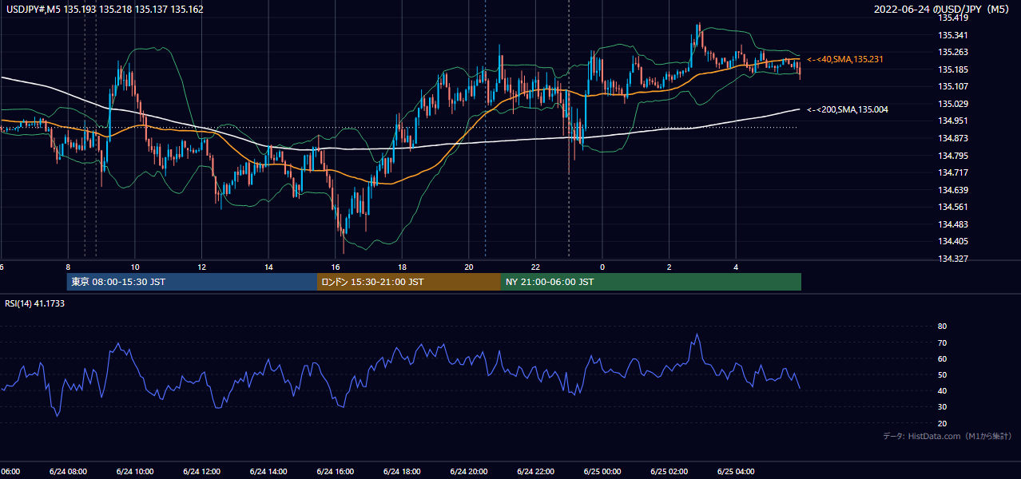The width and height of the screenshot is (1021, 479).
Task: Click the 134.561 price axis label
Action: [x=953, y=207]
